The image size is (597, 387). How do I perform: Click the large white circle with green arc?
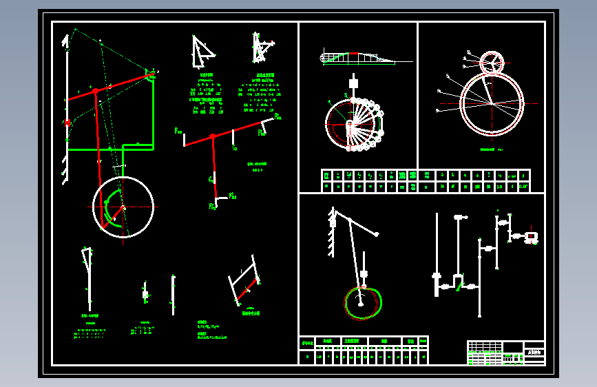(123, 207)
